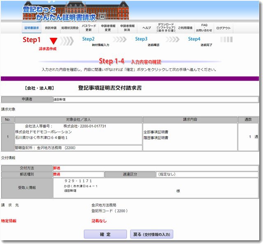Go to 処理状況照会 in the navigation
The height and width of the screenshot is (244, 263).
[x=70, y=28]
